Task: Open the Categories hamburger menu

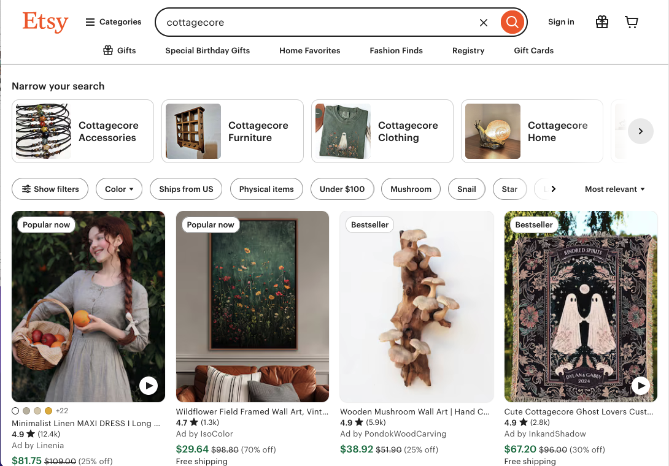Action: tap(113, 22)
